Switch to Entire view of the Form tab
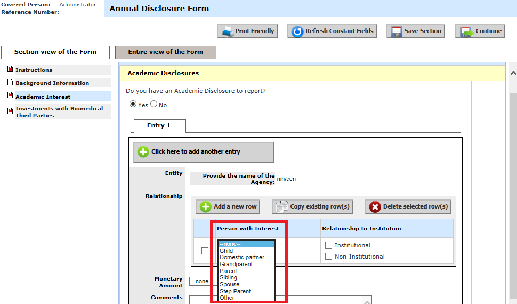 tap(166, 52)
